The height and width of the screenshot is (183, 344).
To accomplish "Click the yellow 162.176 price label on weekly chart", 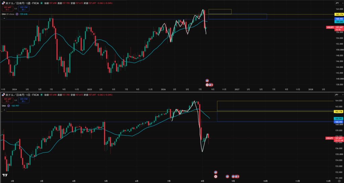I will (x=339, y=14).
